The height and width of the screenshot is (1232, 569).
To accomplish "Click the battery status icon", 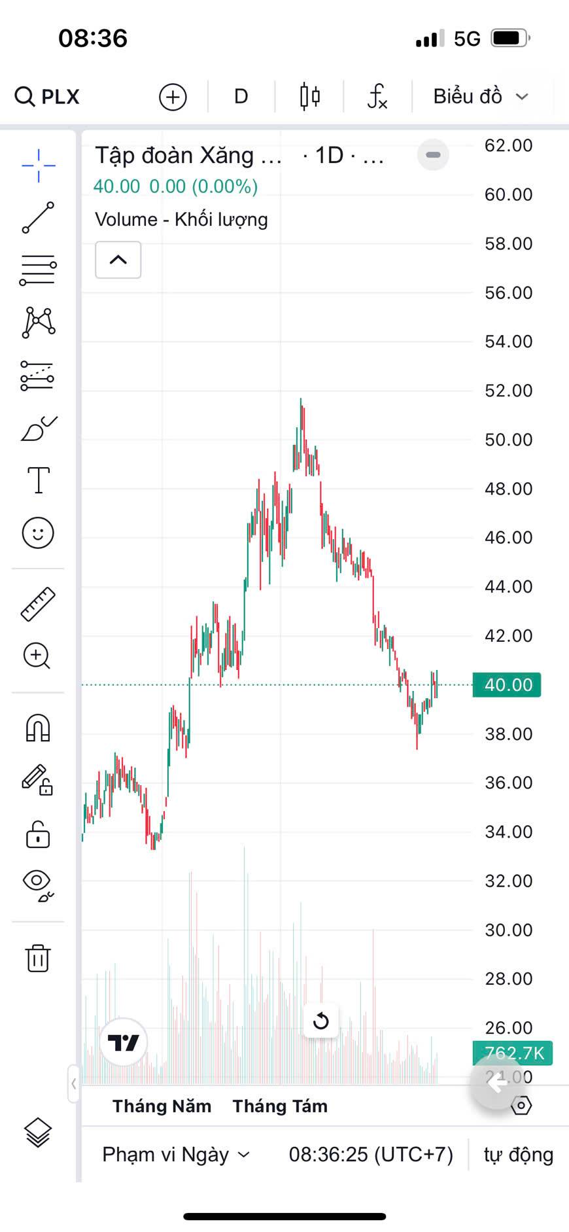I will (x=510, y=38).
